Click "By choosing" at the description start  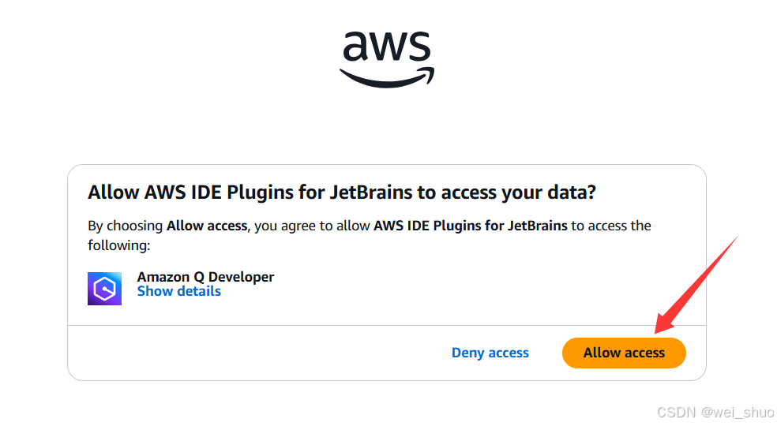pyautogui.click(x=126, y=226)
